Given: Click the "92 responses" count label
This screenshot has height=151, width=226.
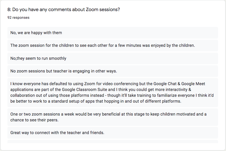Looking at the screenshot, I should tap(18, 18).
